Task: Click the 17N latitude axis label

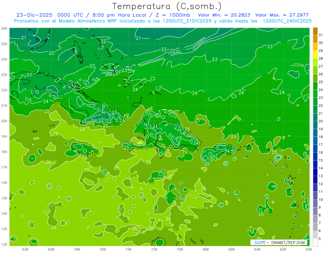Action: (4, 167)
